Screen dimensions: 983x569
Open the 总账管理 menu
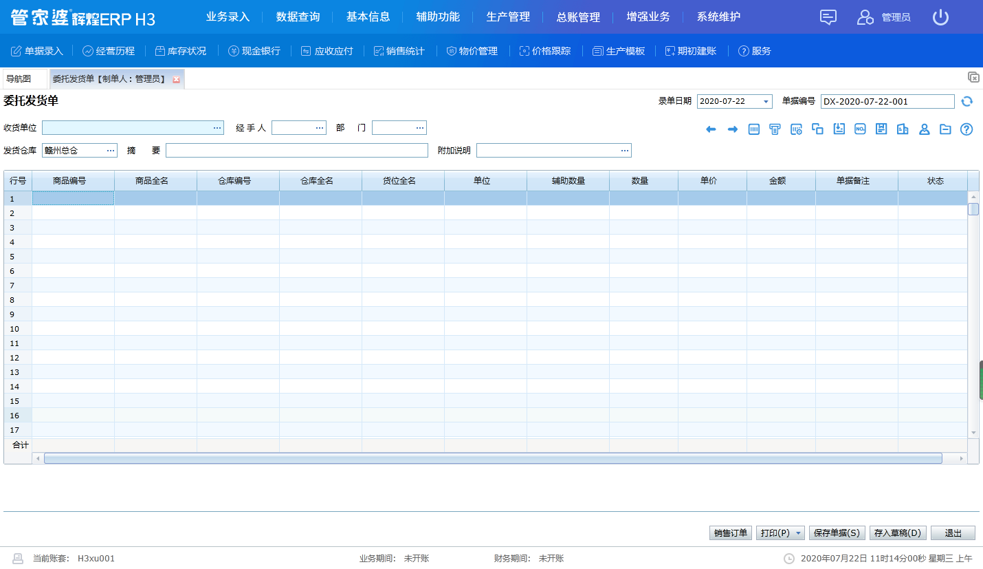coord(579,17)
